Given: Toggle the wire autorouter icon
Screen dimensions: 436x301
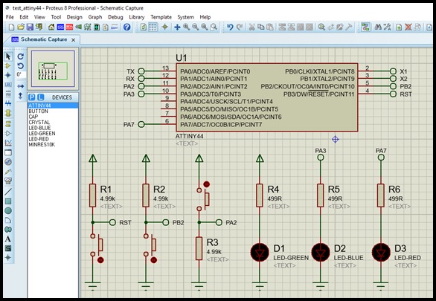Looking at the screenshot, I should pos(365,27).
